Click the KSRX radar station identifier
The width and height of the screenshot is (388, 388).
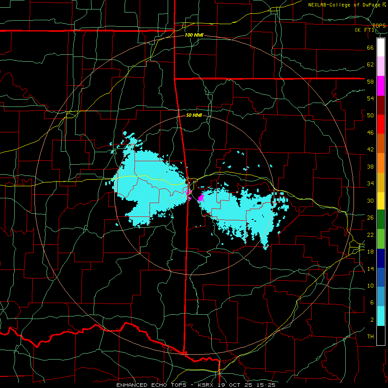207,385
